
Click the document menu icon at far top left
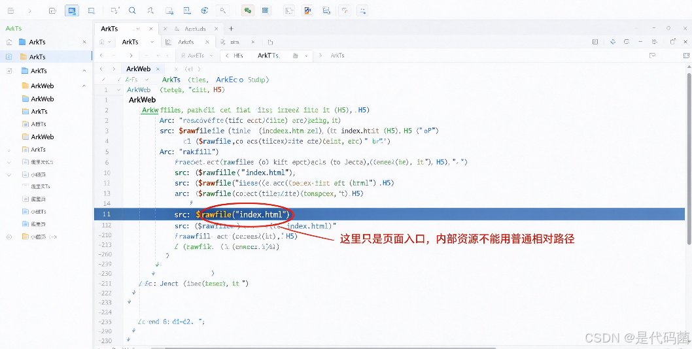10,10
